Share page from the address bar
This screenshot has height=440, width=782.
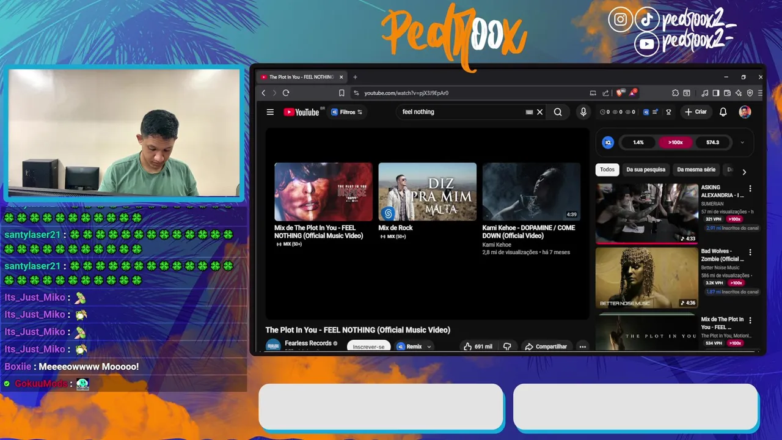click(605, 93)
